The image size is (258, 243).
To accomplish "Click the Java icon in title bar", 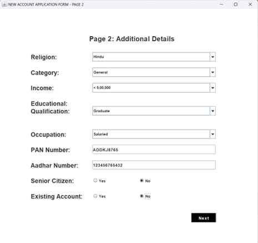I will pyautogui.click(x=4, y=4).
